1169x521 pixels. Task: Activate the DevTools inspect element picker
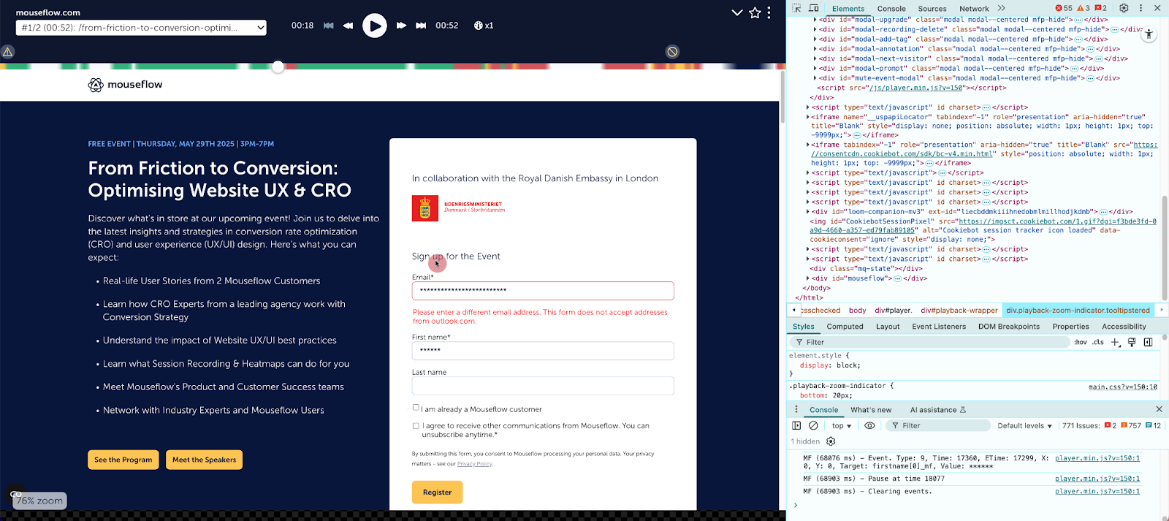click(x=796, y=8)
